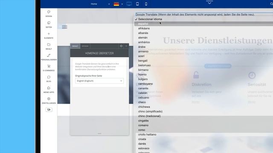This screenshot has height=153, width=273.
Task: Switch to mobile phone view icon
Action: coord(146,4)
